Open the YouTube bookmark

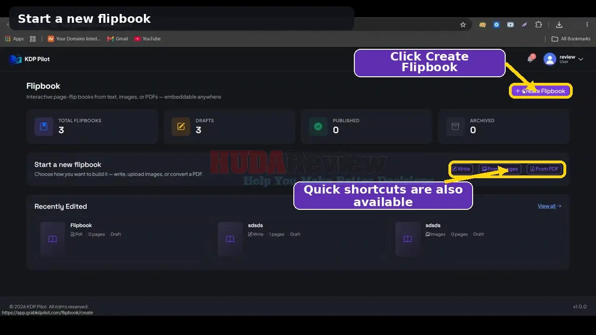(x=148, y=39)
